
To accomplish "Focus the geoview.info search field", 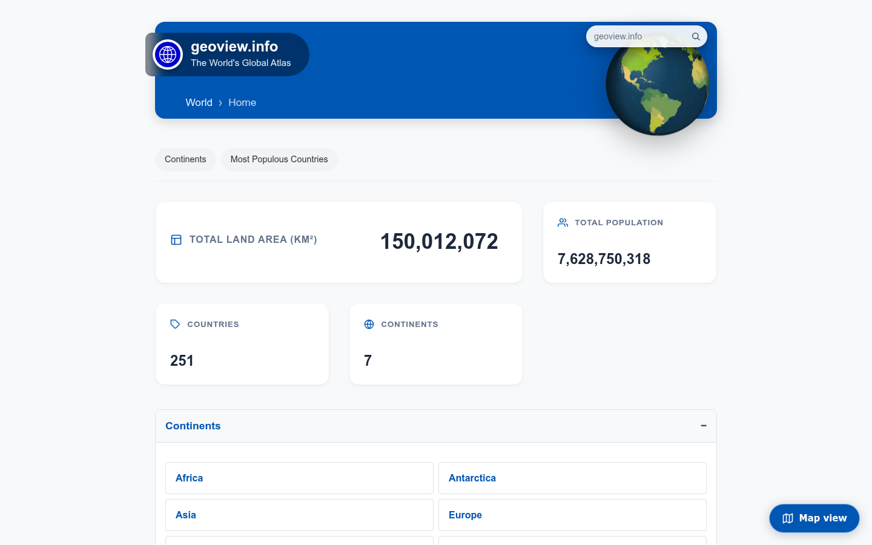I will click(x=639, y=36).
